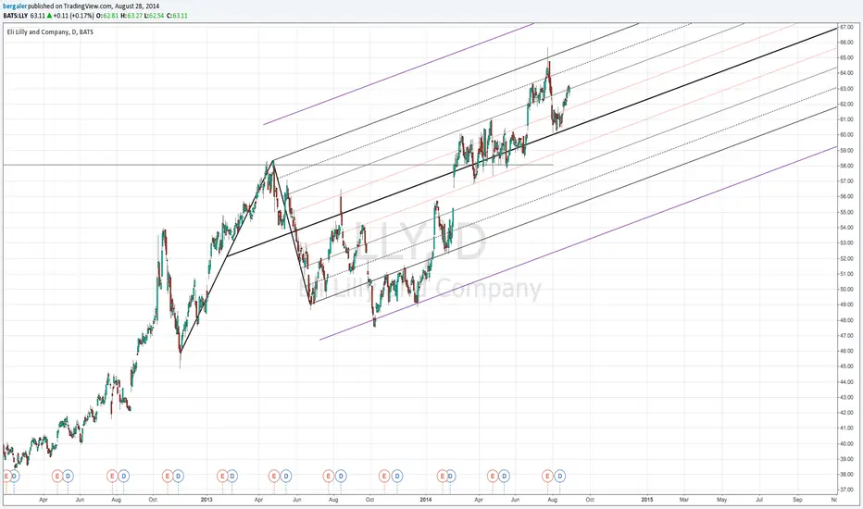Open the earnings marker for late July 2013
Screen dimensions: 863x509
[329, 476]
